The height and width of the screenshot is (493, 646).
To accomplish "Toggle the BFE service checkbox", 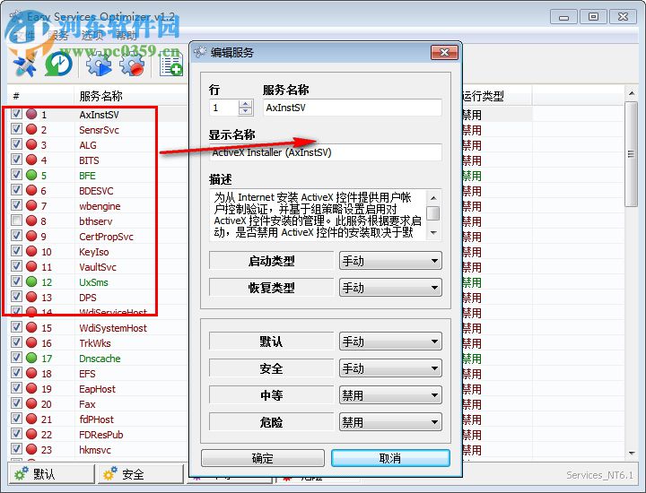I will tap(16, 175).
